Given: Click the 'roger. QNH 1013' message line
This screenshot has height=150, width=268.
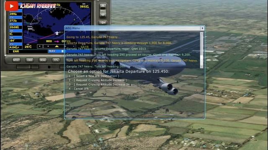Looking at the screenshot, I should 106,49.
